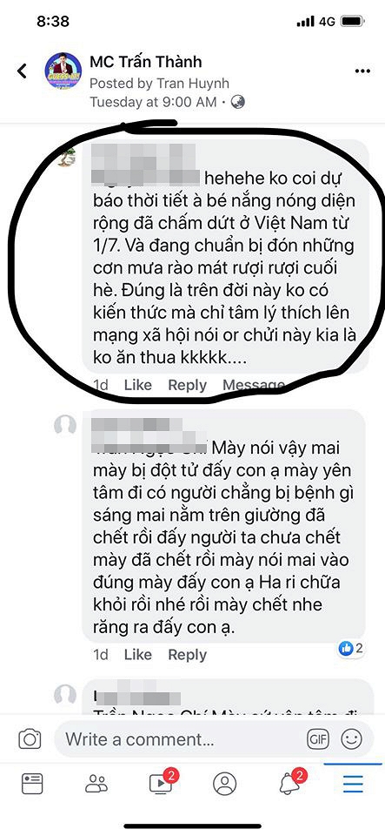The width and height of the screenshot is (385, 836).
Task: Like the first circled comment
Action: (137, 385)
